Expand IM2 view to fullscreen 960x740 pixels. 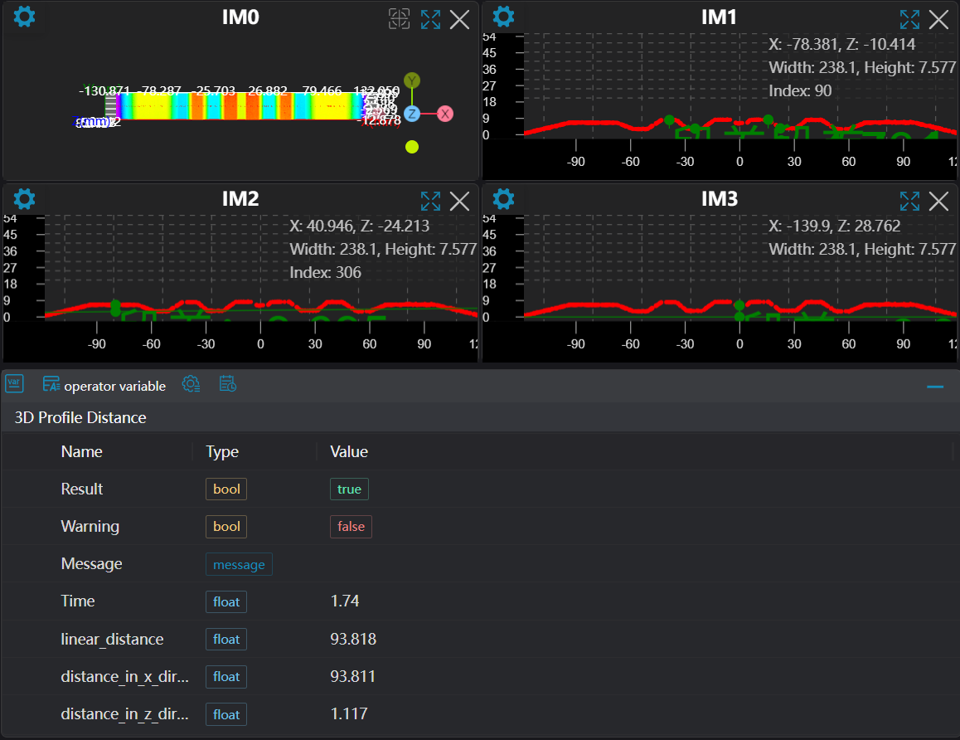430,201
